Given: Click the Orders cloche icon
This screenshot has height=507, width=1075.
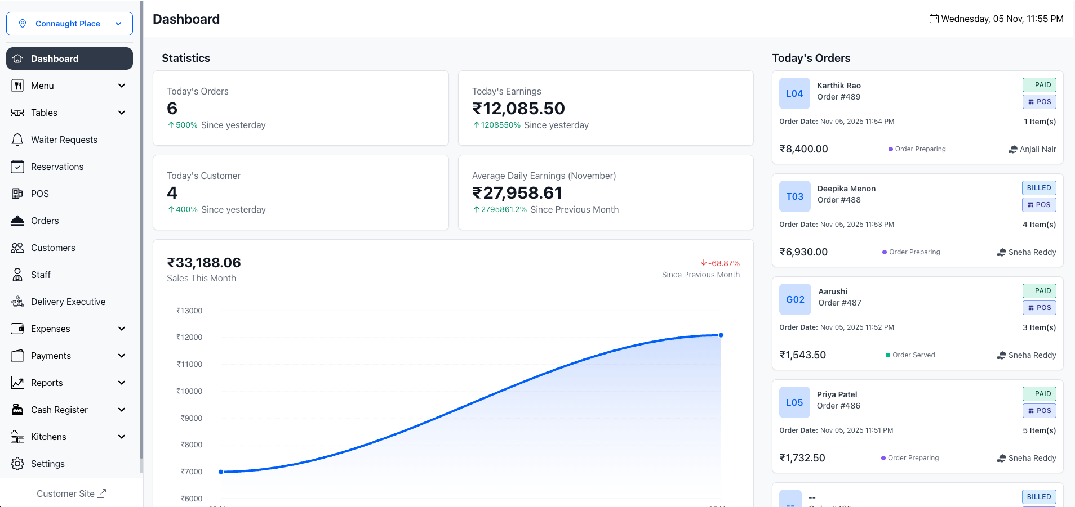Looking at the screenshot, I should click(x=17, y=221).
